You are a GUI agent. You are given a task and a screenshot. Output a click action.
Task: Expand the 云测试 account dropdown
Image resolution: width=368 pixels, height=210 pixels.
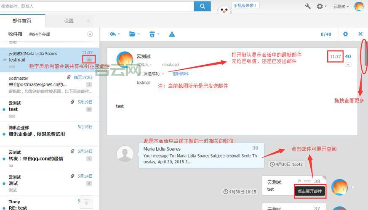point(341,7)
